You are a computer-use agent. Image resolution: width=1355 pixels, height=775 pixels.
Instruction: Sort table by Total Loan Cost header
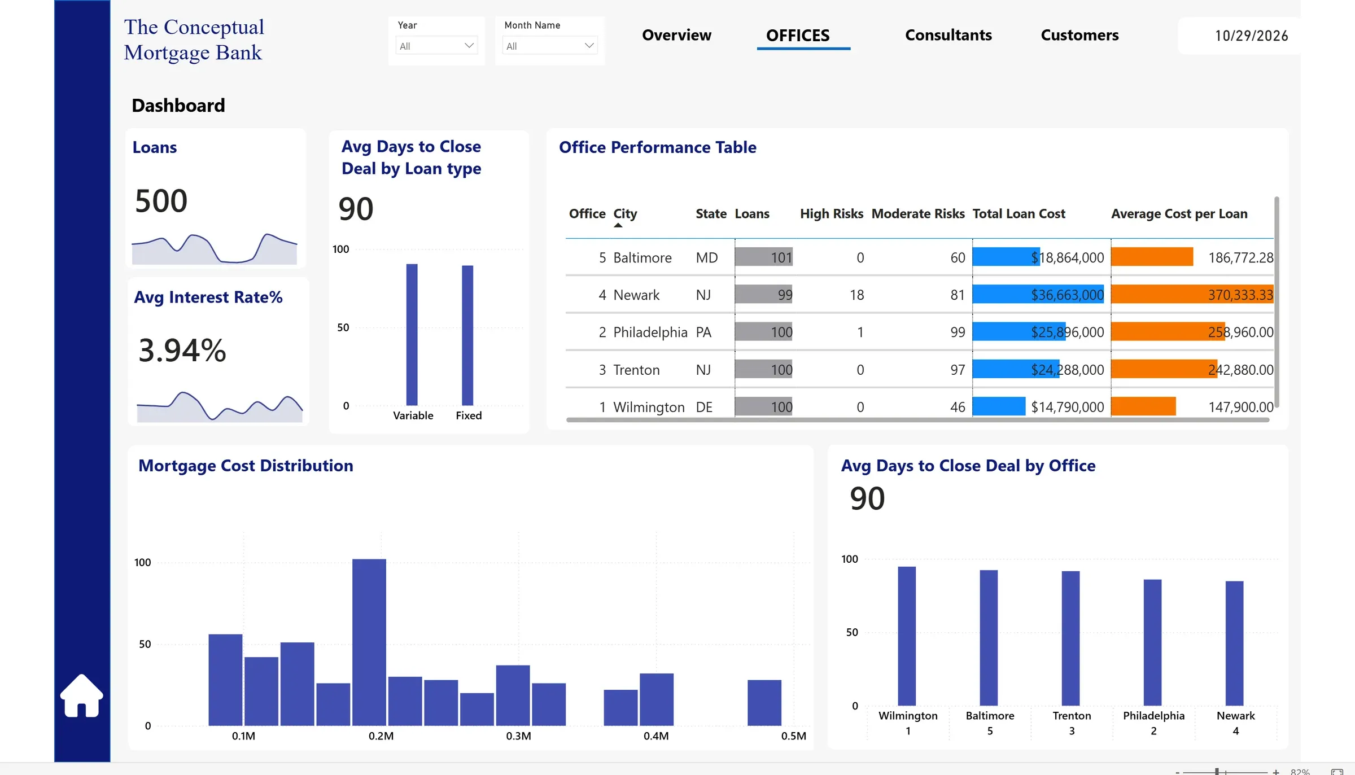tap(1019, 214)
